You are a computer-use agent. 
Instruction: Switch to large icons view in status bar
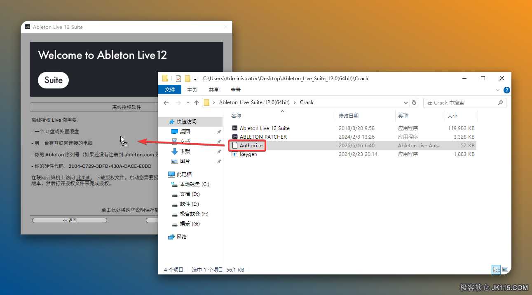505,269
